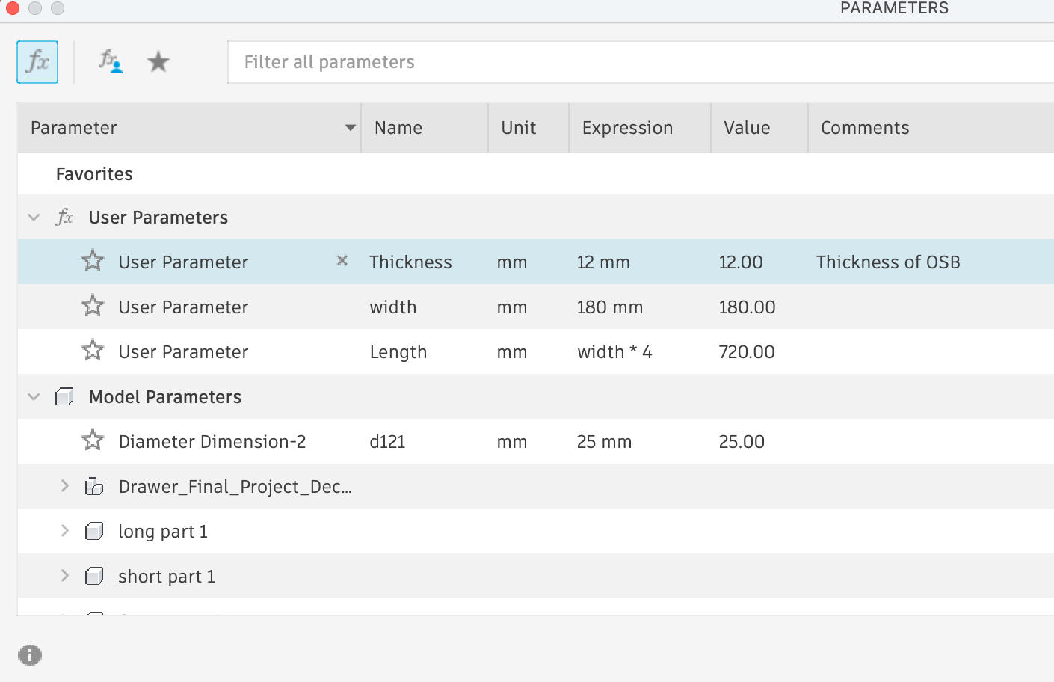The width and height of the screenshot is (1054, 682).
Task: Click the Model Parameters cube icon
Action: pyautogui.click(x=64, y=397)
